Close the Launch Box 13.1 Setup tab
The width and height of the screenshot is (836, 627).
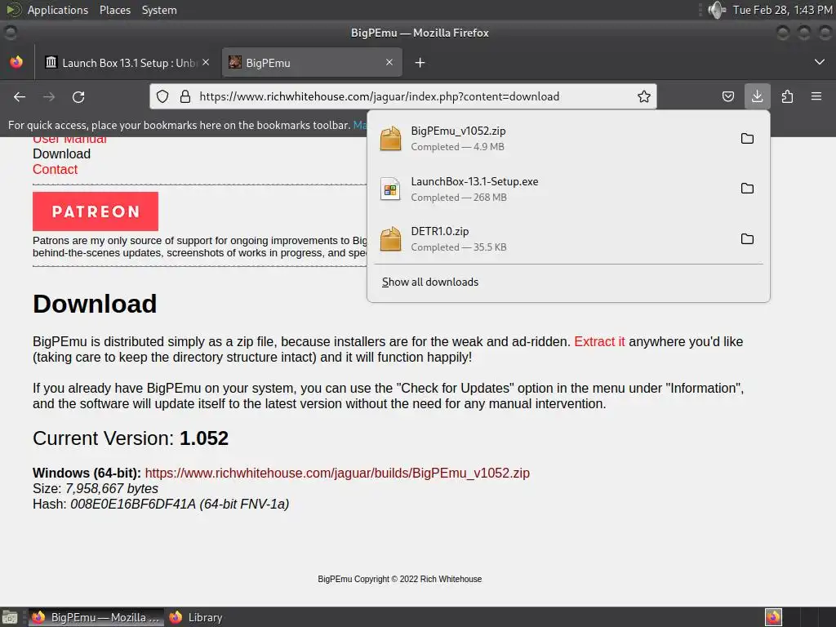click(206, 62)
